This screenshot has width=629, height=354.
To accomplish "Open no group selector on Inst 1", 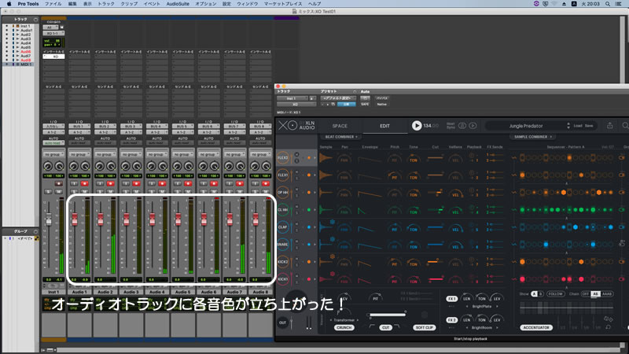I will [53, 154].
